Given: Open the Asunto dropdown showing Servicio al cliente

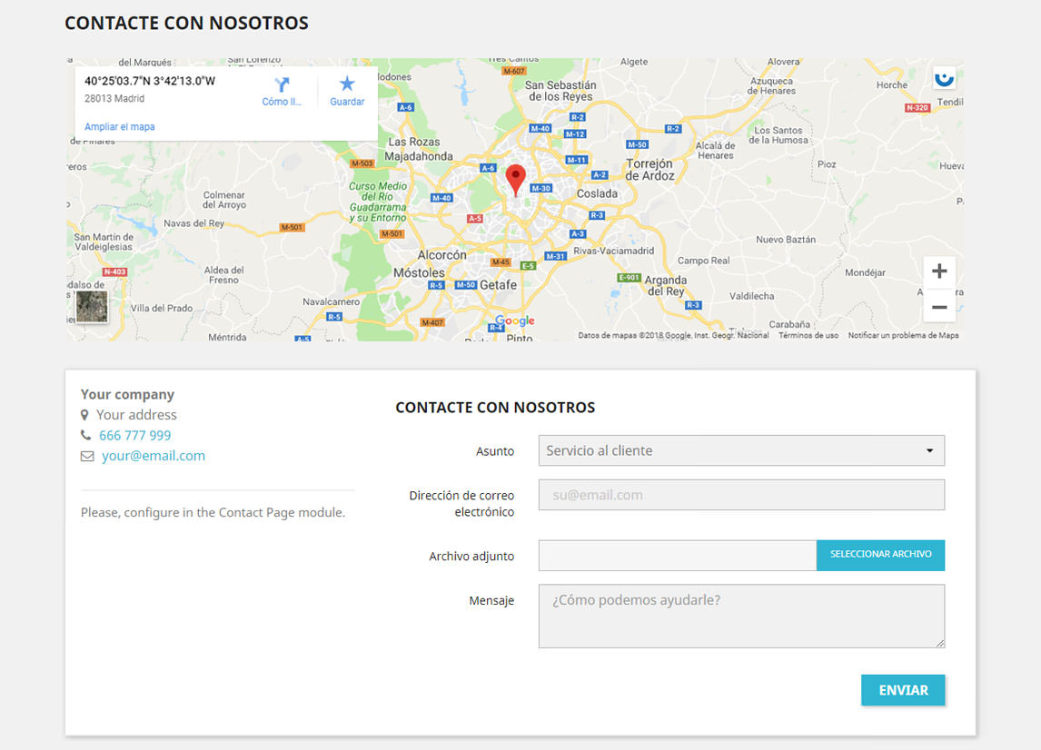Looking at the screenshot, I should (x=741, y=449).
